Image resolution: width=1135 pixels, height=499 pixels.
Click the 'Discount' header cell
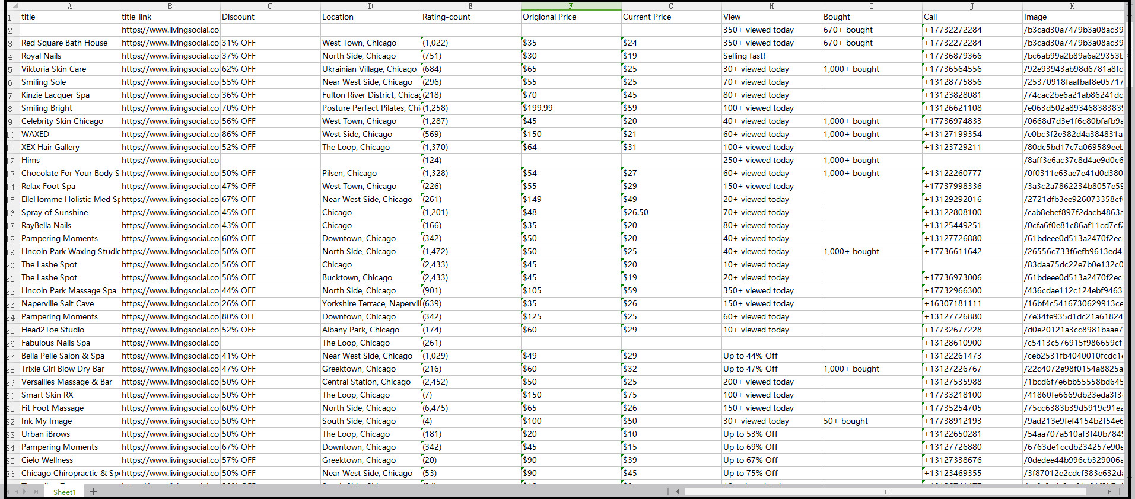point(270,17)
